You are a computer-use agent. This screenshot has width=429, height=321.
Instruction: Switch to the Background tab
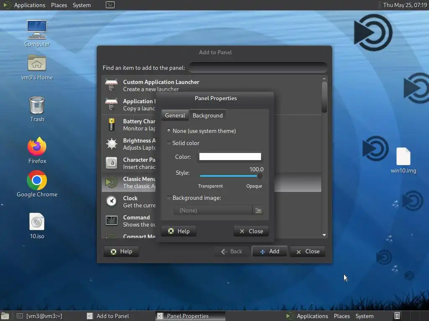208,115
